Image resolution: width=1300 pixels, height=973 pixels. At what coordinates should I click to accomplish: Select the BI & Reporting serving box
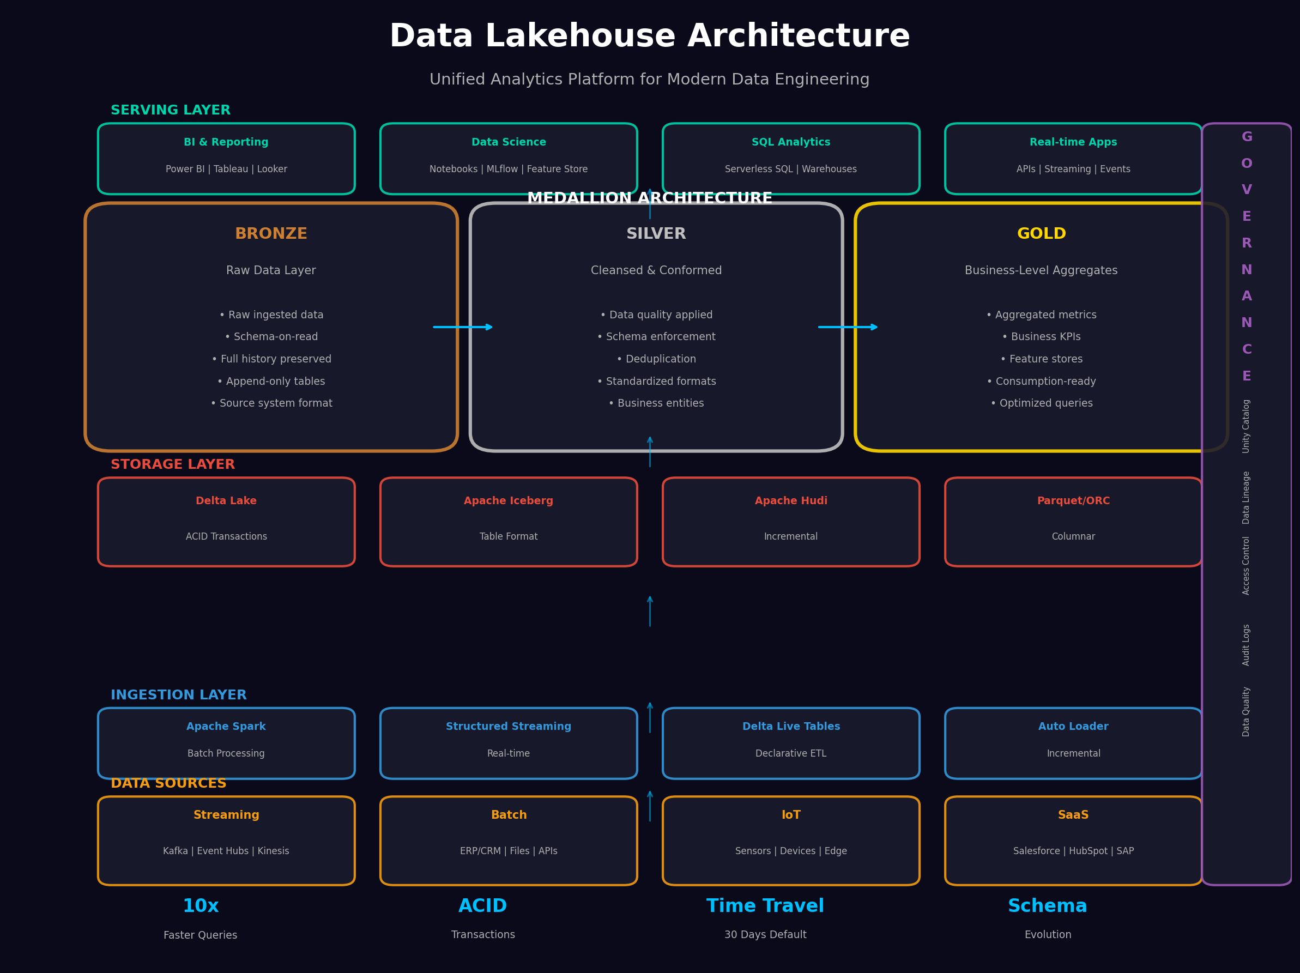(x=226, y=159)
